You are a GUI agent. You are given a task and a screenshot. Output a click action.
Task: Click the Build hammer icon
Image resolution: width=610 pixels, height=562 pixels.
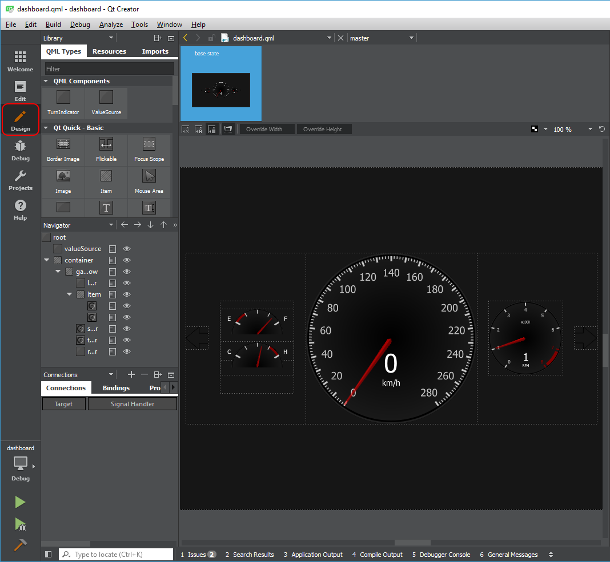coord(20,545)
